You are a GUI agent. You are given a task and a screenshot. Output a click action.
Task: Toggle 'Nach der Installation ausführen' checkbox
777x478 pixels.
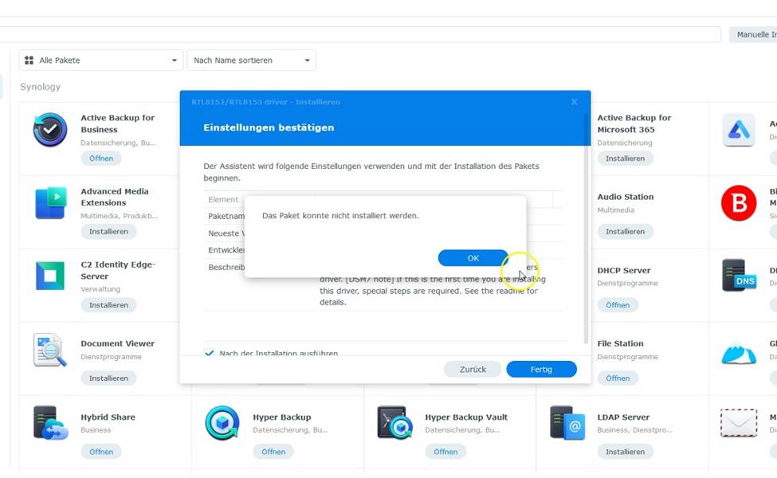(x=209, y=353)
